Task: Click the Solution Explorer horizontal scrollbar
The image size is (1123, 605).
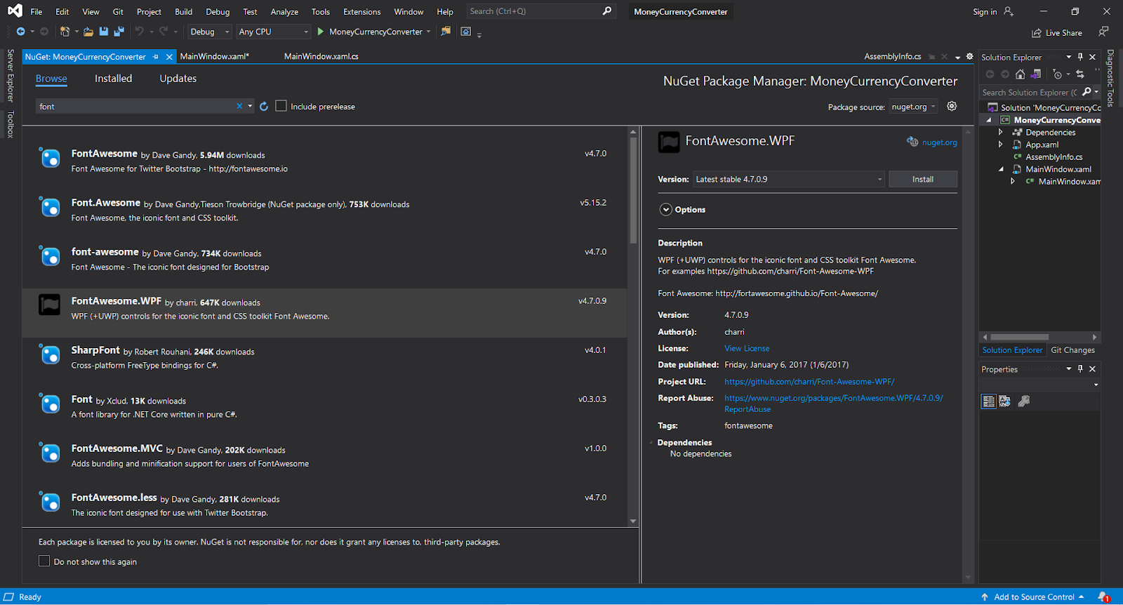Action: coord(1019,337)
